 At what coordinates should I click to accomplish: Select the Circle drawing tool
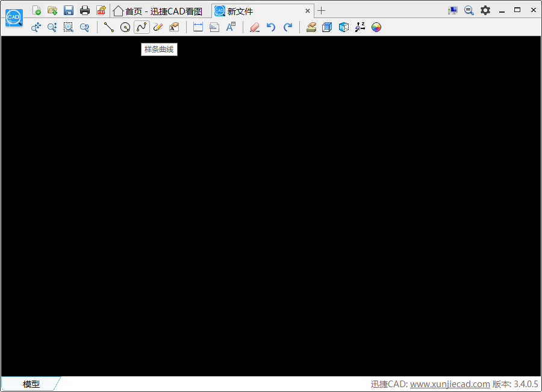125,27
